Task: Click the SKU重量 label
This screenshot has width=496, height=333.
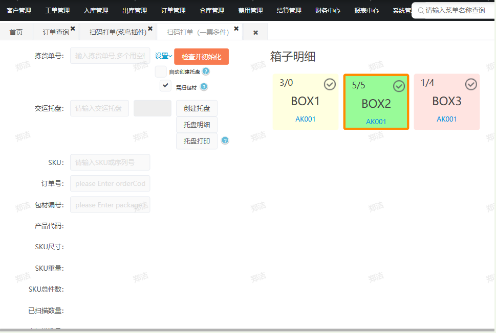Action: pos(49,268)
